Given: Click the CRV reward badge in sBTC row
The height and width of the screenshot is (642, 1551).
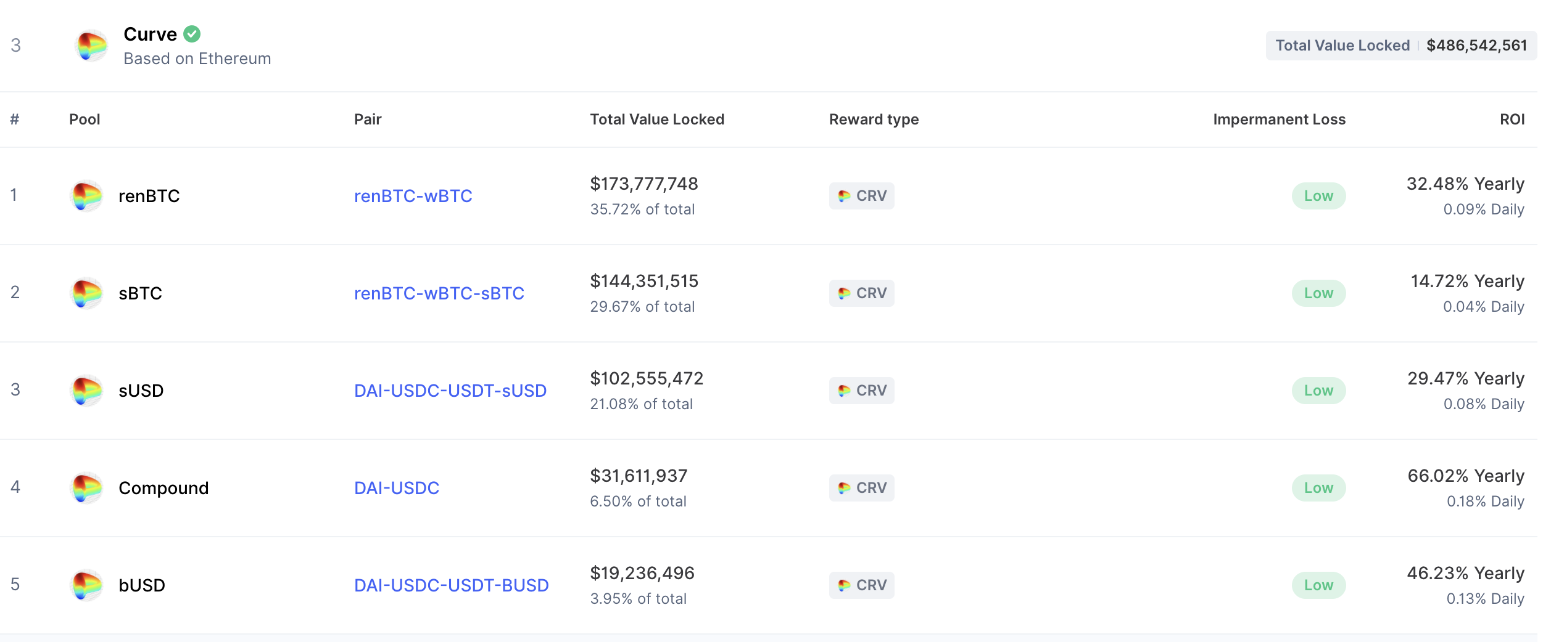Looking at the screenshot, I should point(861,293).
